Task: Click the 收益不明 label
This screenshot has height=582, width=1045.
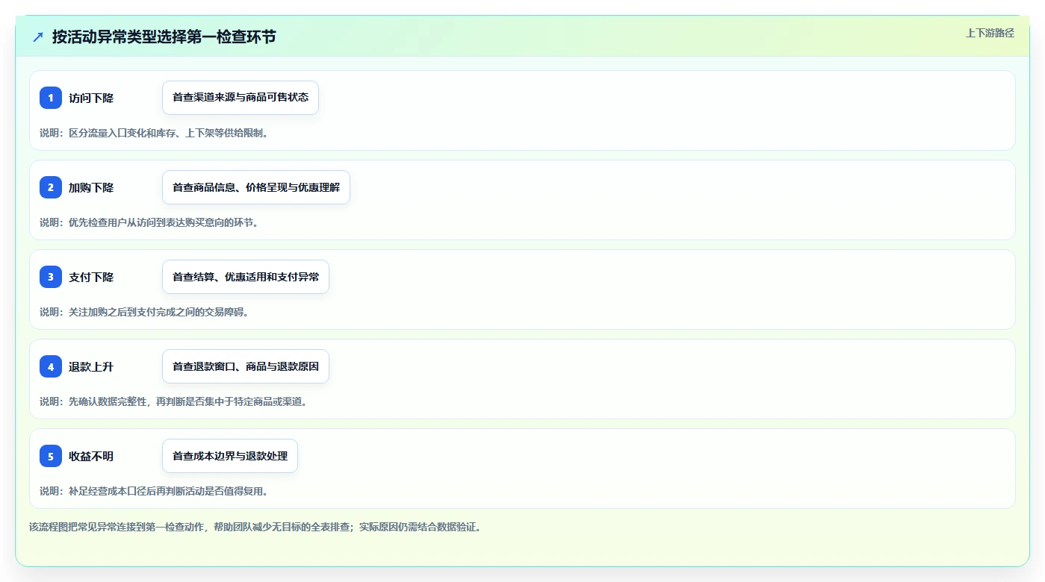Action: (x=91, y=456)
